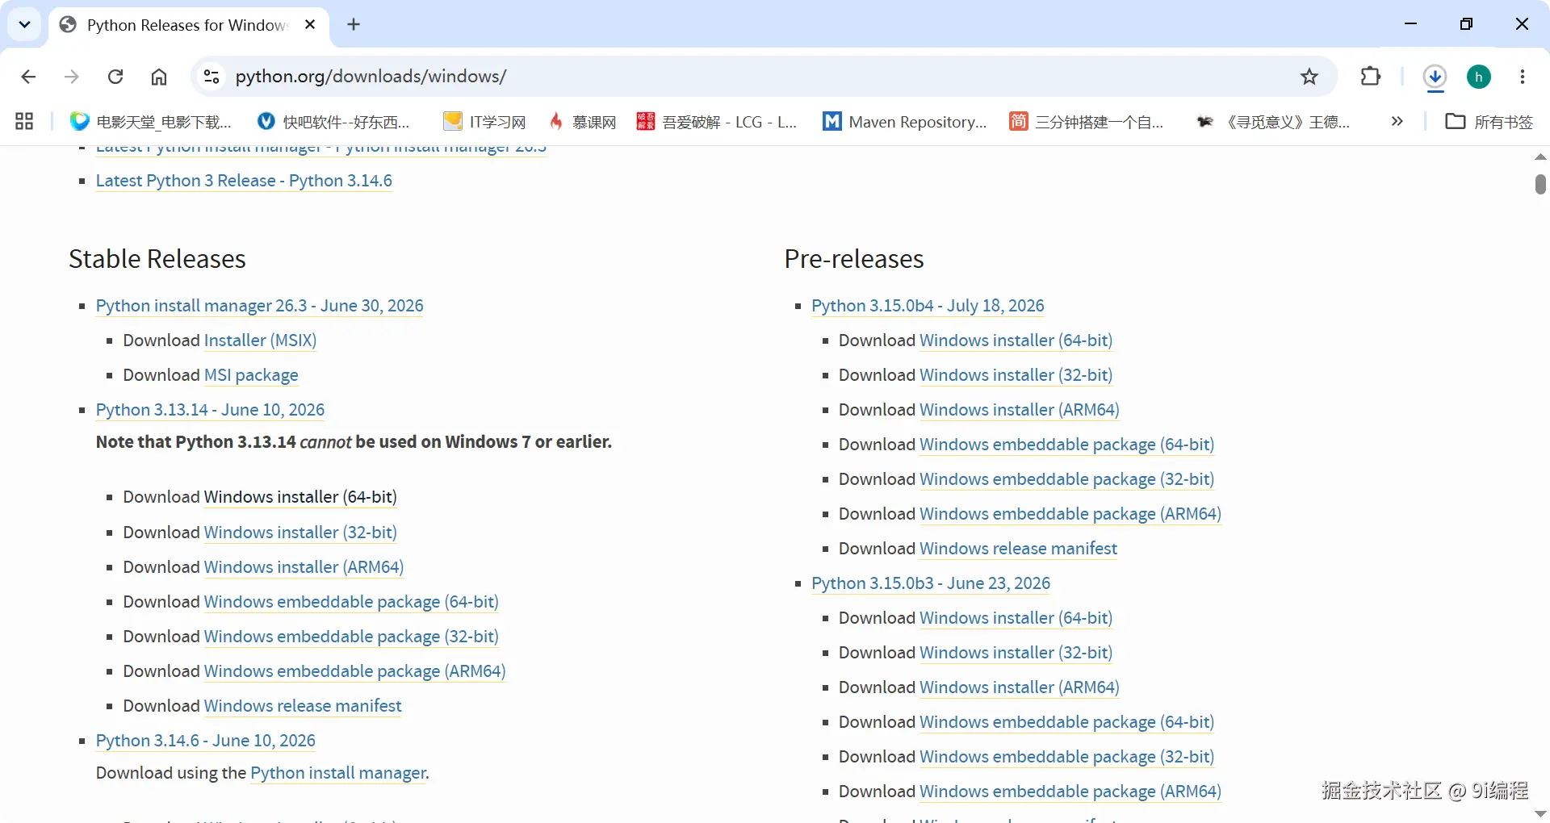Open a new browser tab

click(x=354, y=25)
